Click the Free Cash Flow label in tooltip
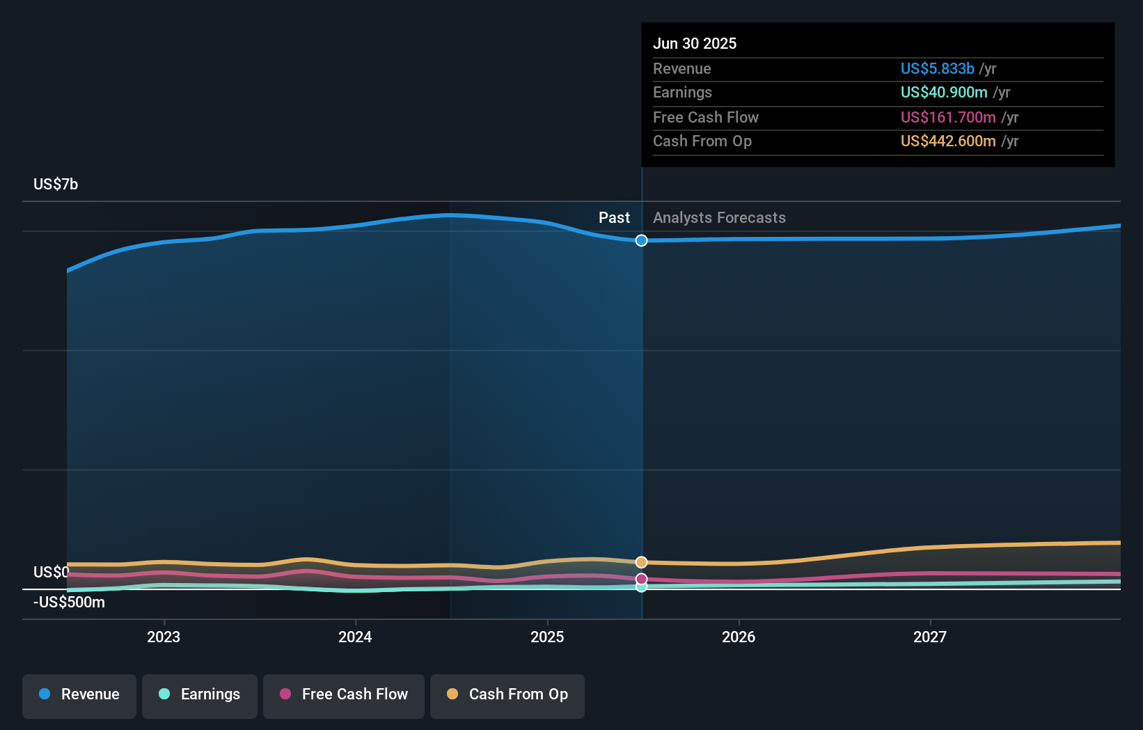The image size is (1143, 730). click(706, 118)
